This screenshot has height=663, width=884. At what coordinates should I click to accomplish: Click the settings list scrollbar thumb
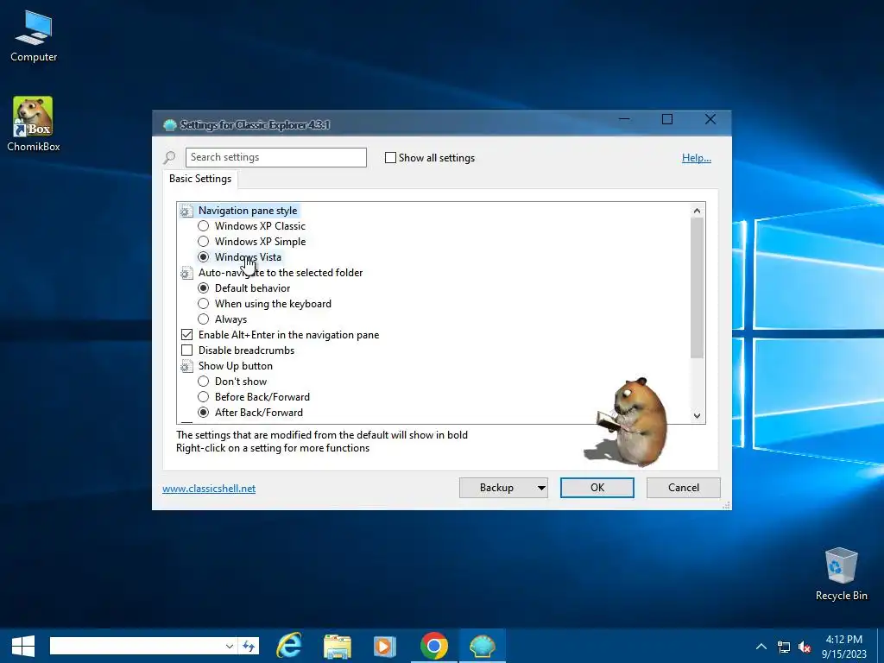click(697, 287)
